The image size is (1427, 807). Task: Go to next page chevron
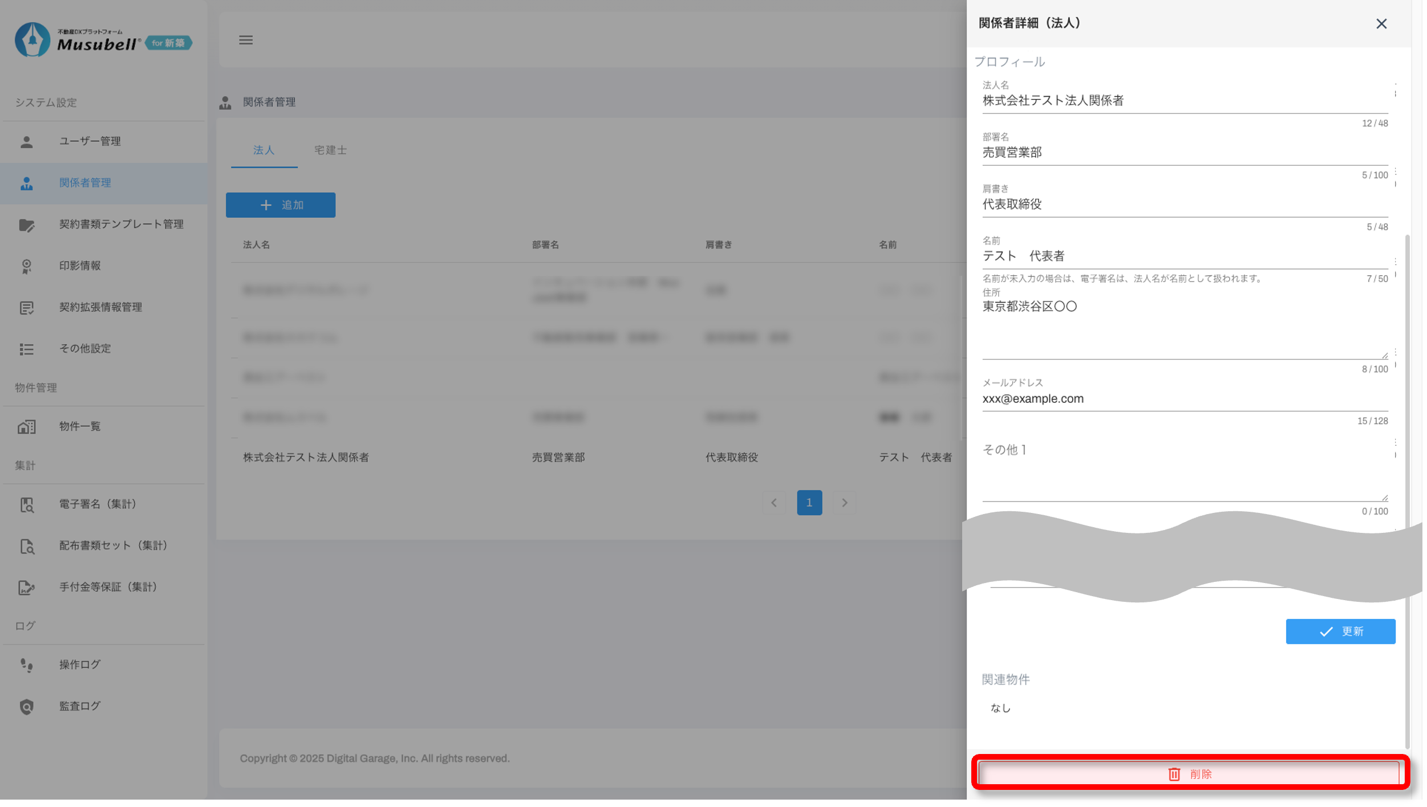(845, 503)
